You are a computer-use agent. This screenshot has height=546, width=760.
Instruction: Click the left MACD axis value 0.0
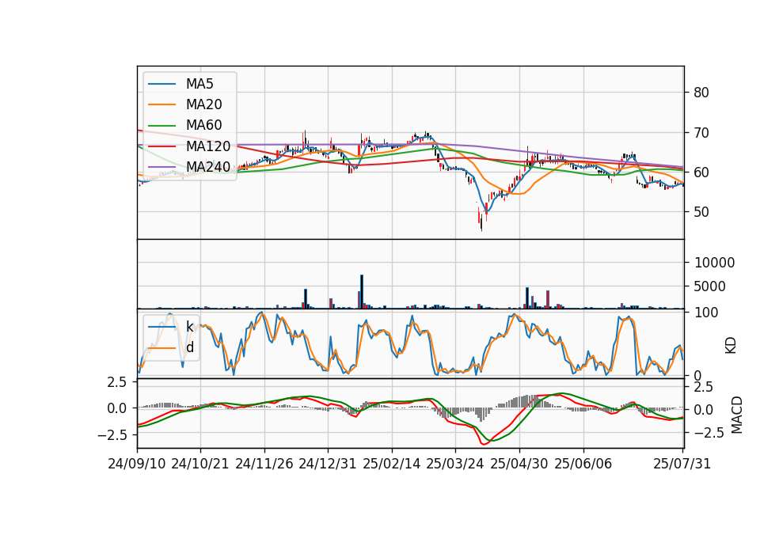[x=116, y=408]
